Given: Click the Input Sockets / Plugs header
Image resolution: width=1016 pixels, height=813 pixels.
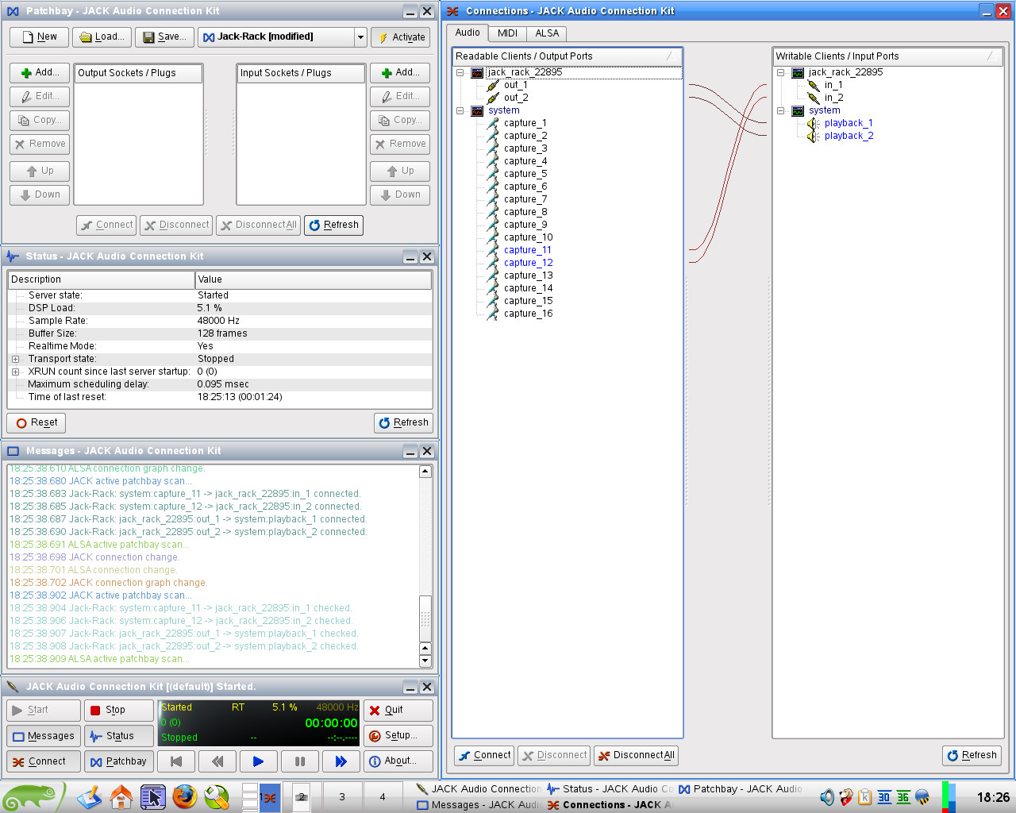Looking at the screenshot, I should tap(301, 73).
